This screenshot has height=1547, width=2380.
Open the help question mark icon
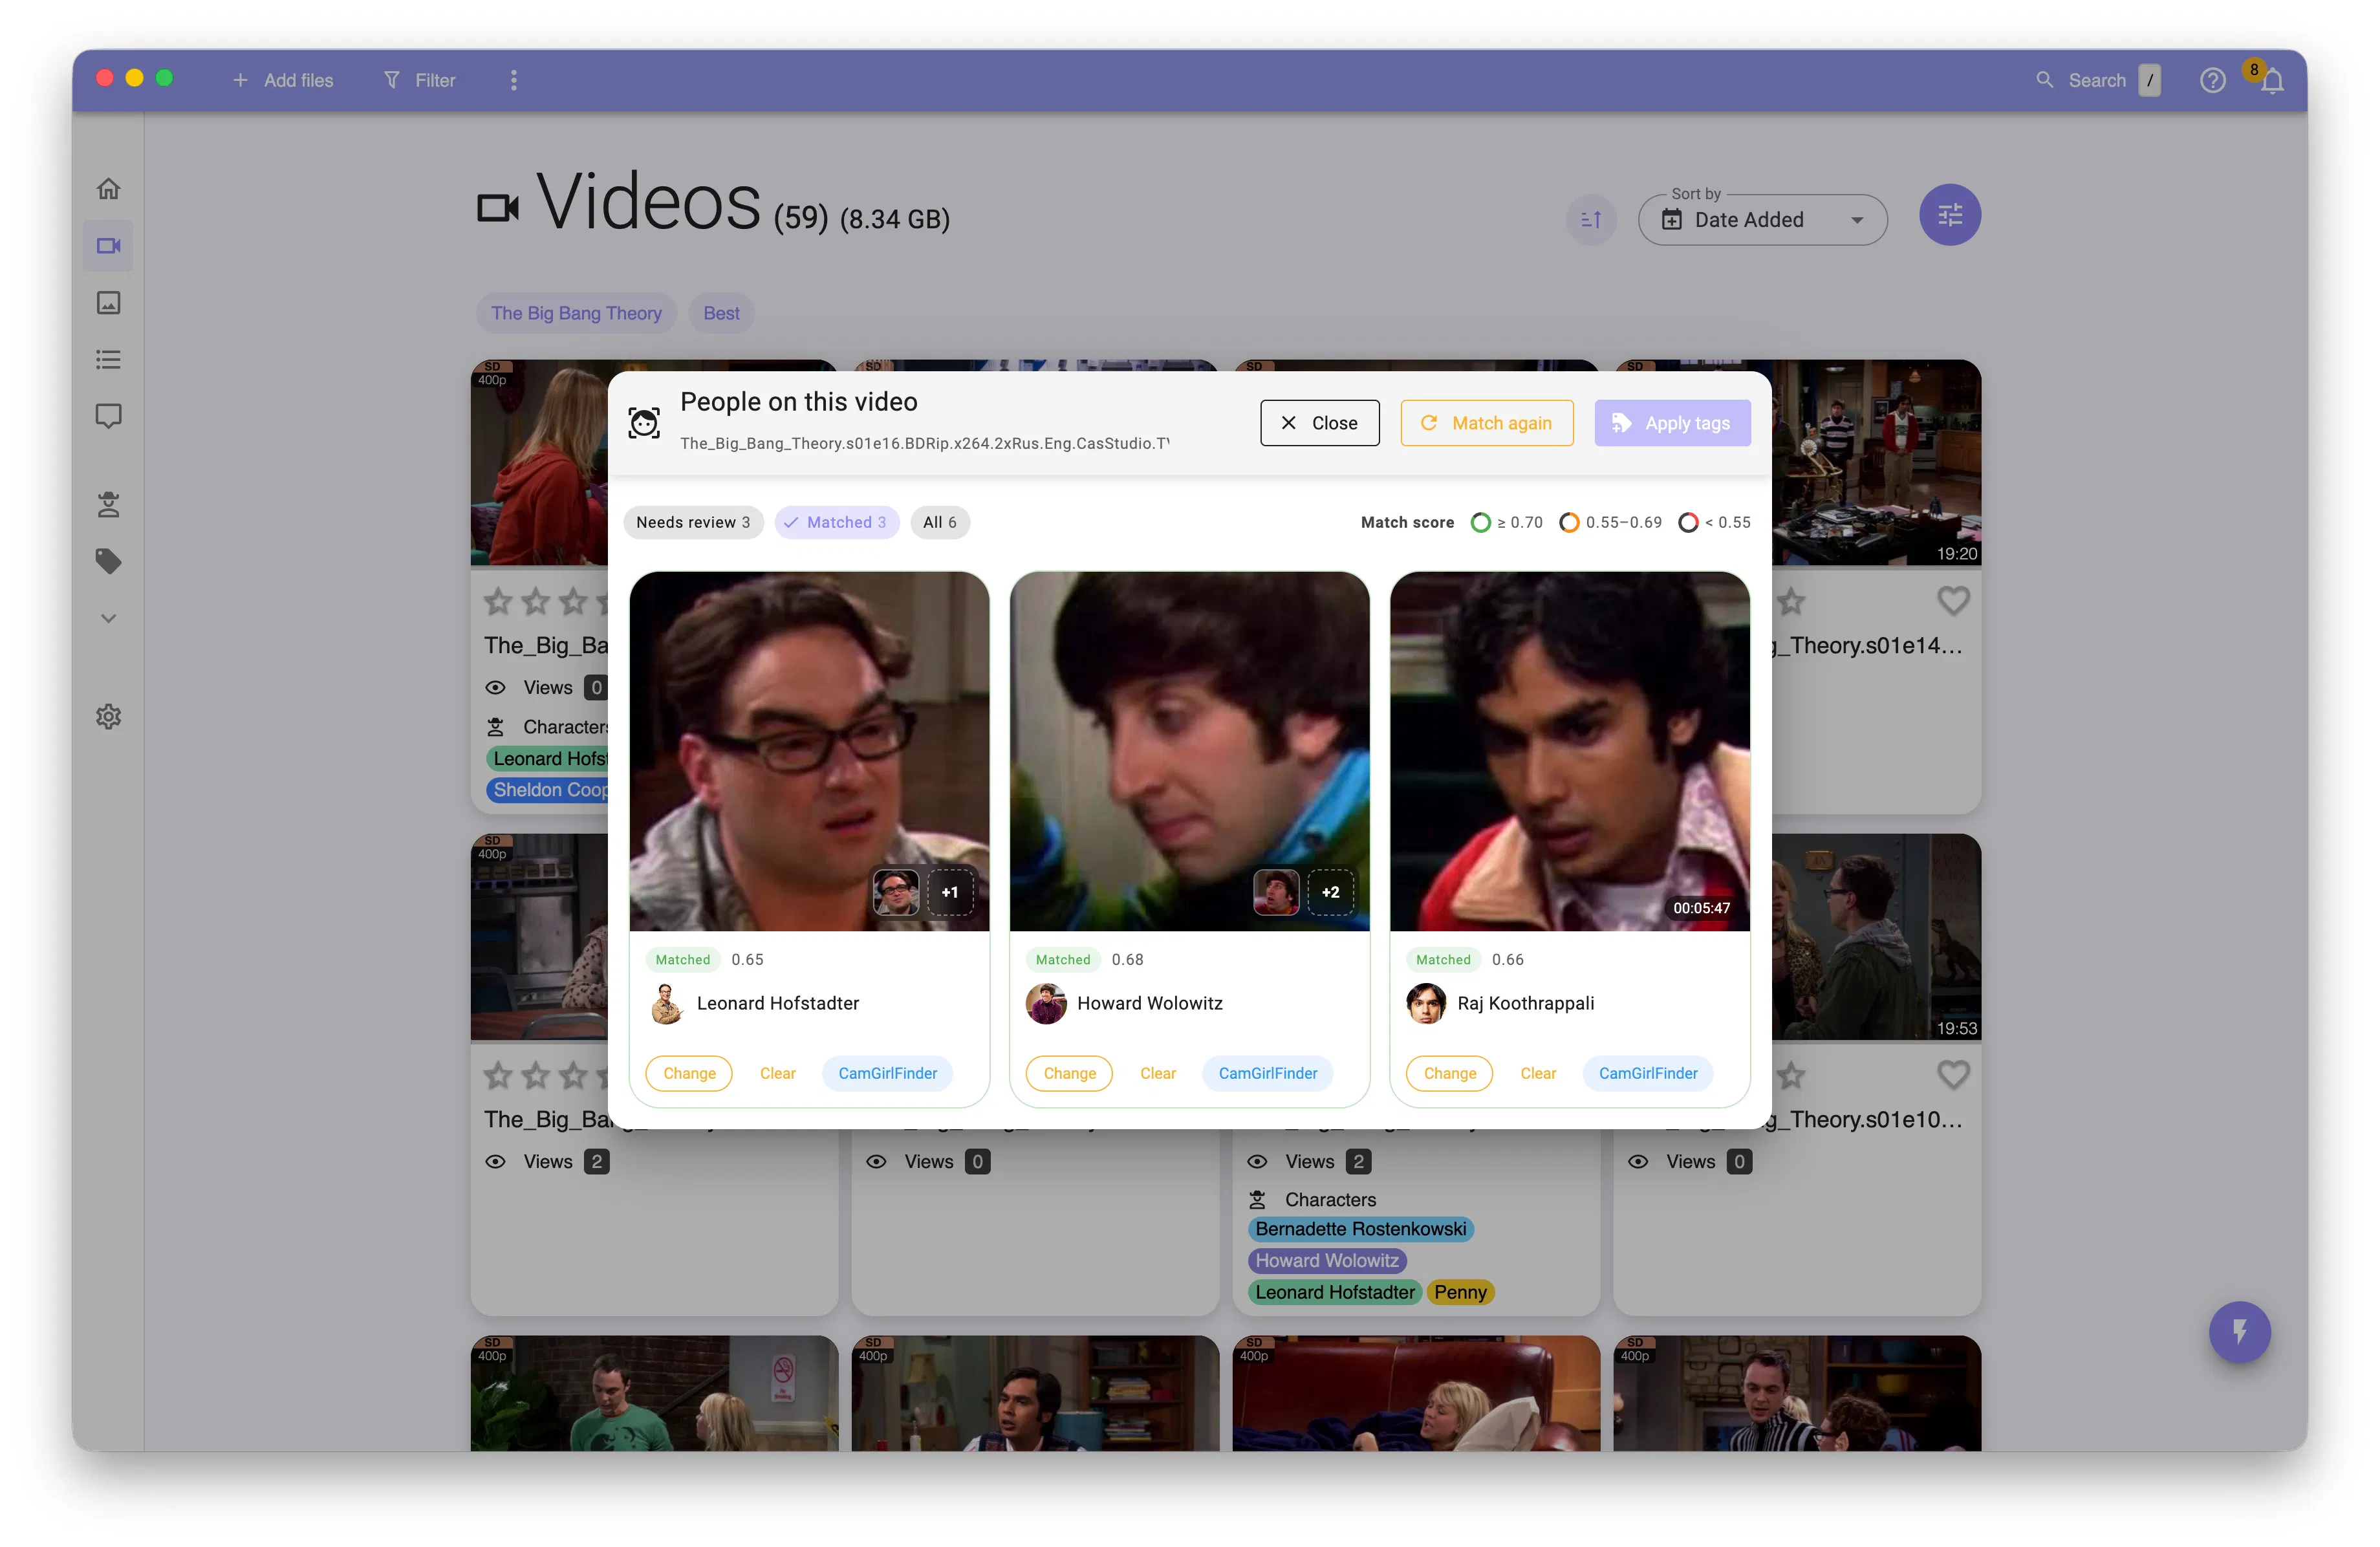[x=2212, y=80]
